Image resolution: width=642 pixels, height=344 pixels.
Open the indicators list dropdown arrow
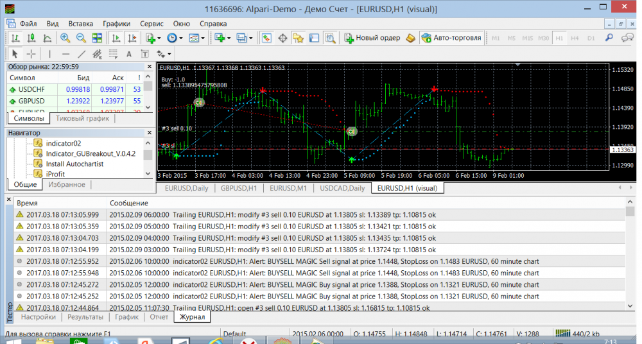tap(159, 38)
